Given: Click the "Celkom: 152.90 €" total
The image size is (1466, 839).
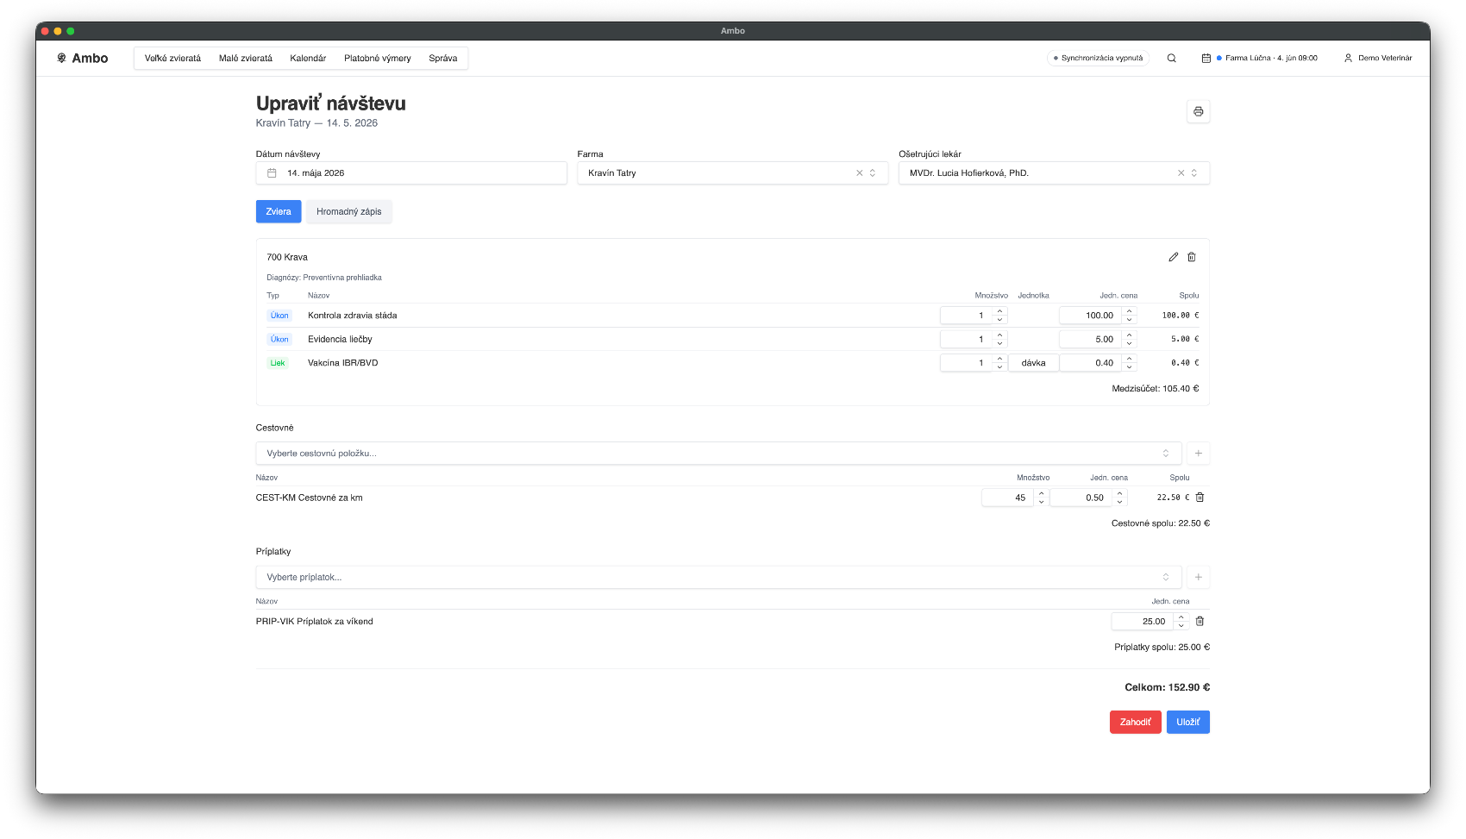Looking at the screenshot, I should [x=1167, y=687].
